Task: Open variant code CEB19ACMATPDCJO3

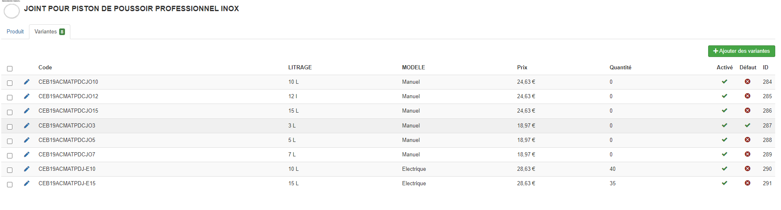Action: [67, 125]
